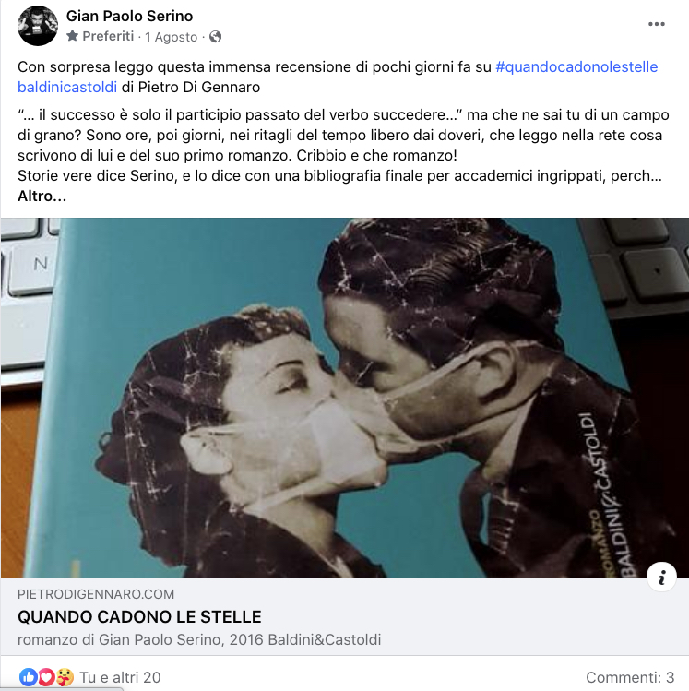
Task: Click the care hug reaction icon
Action: point(65,677)
